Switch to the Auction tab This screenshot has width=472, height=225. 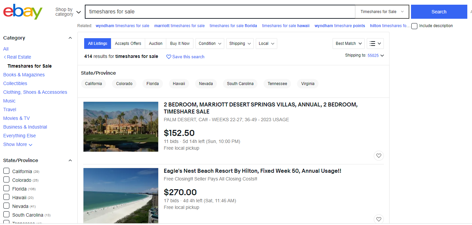156,44
